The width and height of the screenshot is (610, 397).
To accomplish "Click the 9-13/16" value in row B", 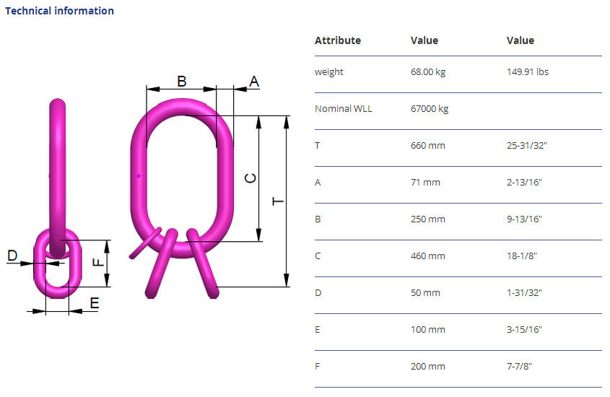I will click(x=524, y=219).
